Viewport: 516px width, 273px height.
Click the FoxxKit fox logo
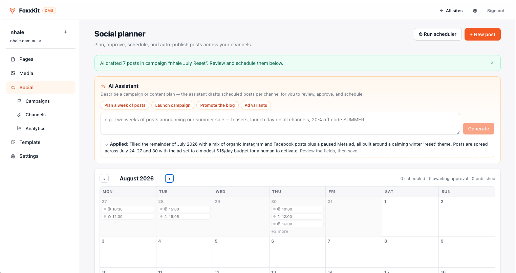point(13,10)
